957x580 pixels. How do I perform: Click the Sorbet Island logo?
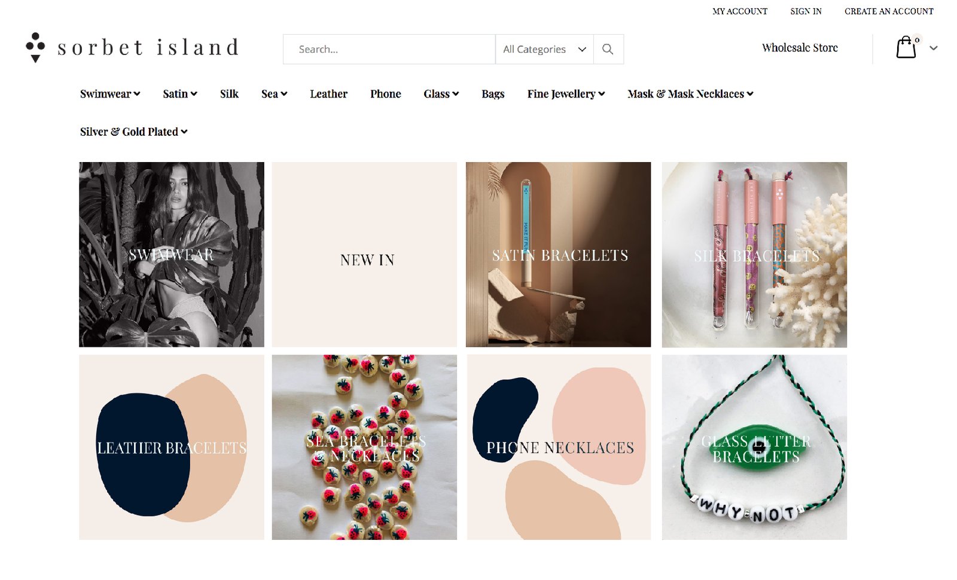[x=132, y=47]
